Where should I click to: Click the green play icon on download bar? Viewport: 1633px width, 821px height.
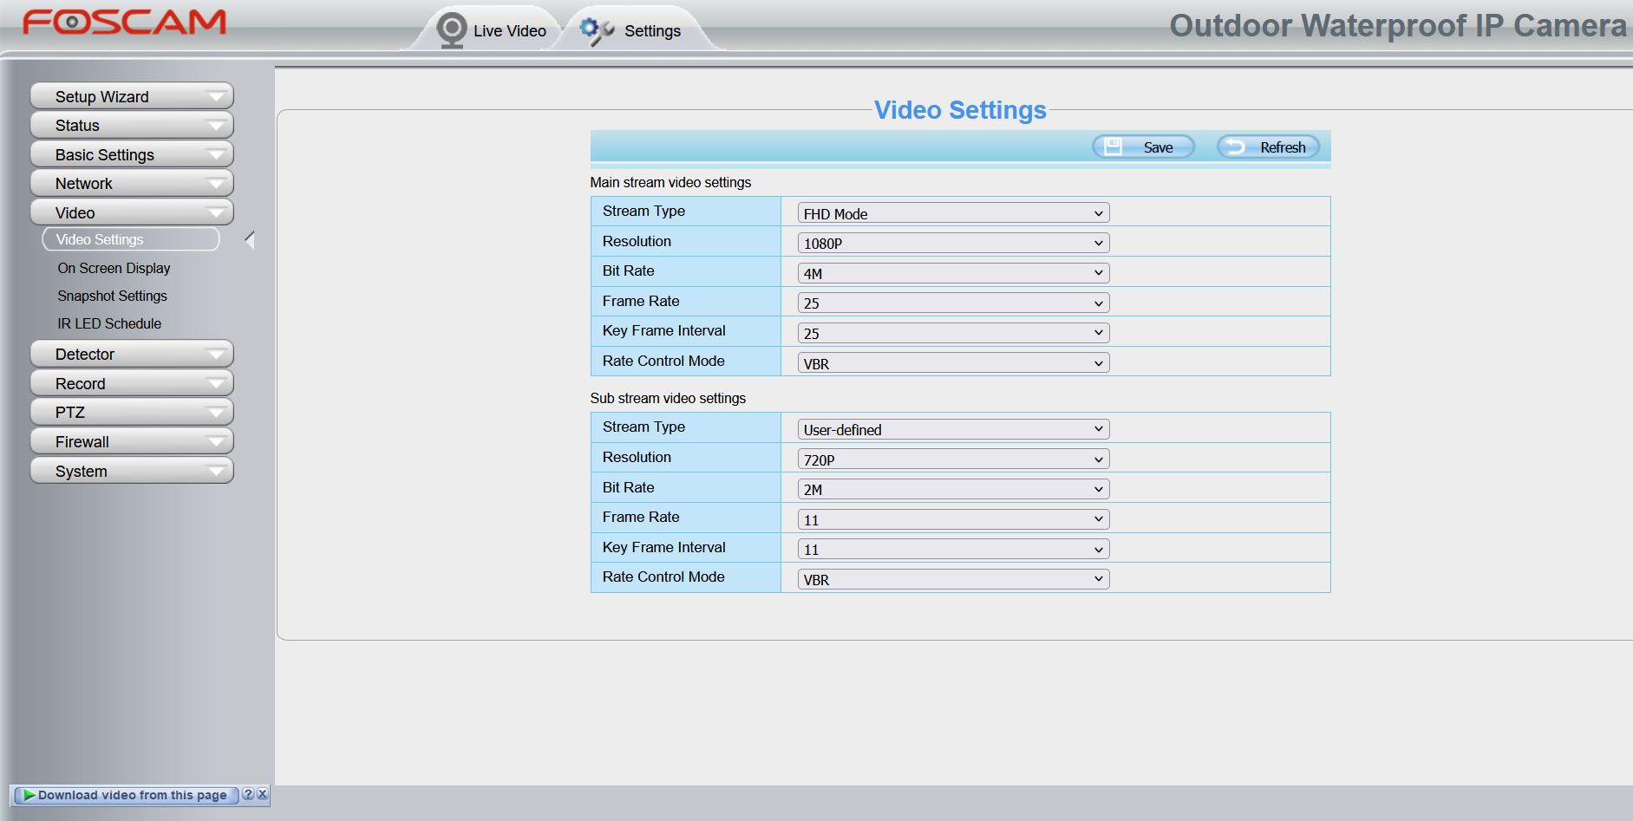[29, 795]
